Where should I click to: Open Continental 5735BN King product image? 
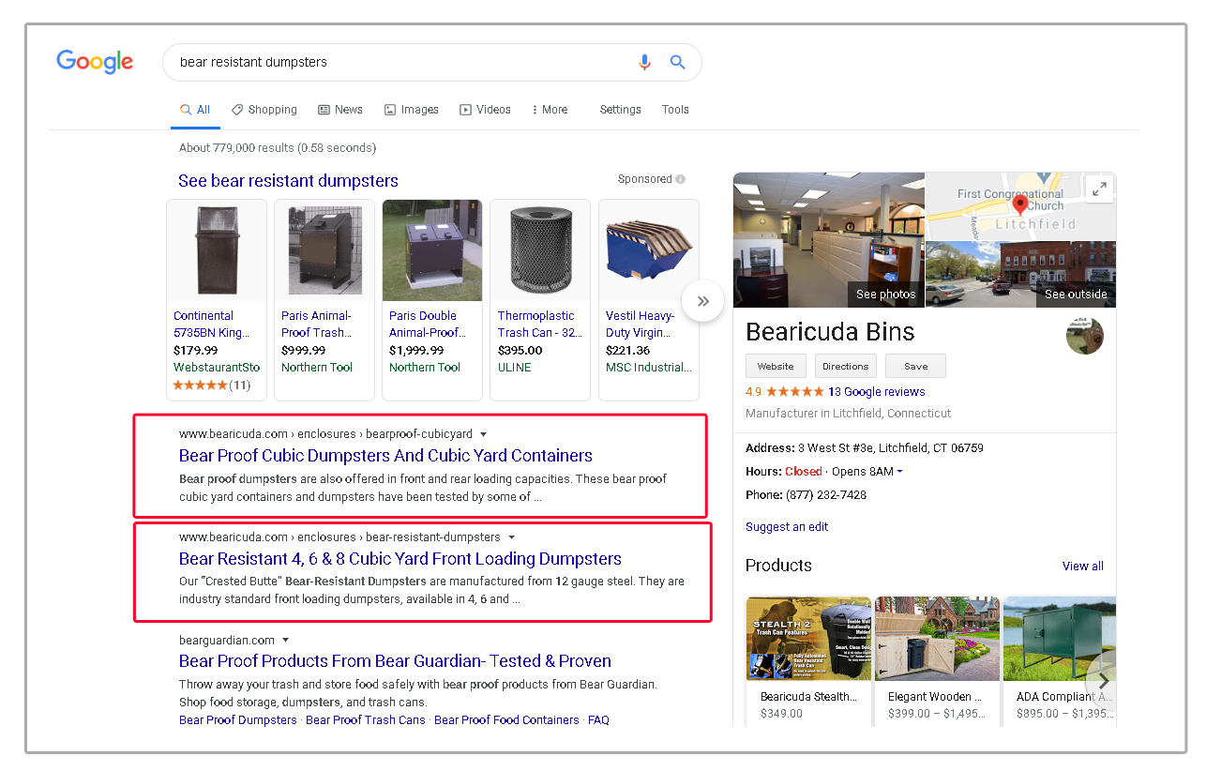(217, 250)
